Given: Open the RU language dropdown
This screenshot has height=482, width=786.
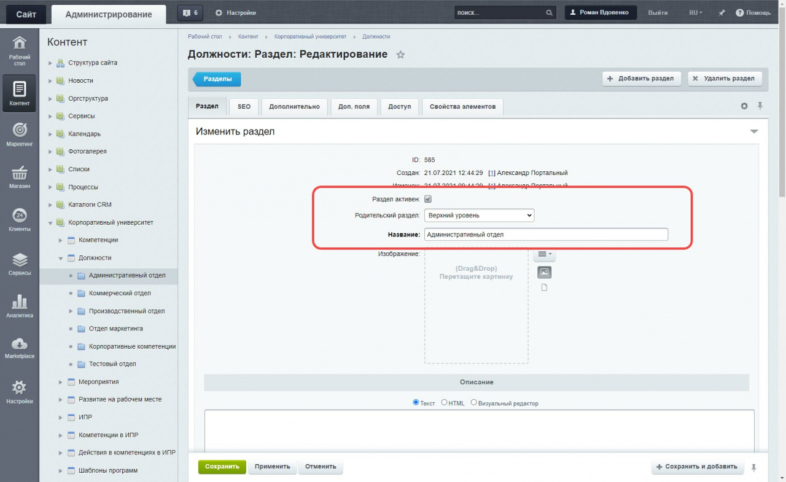Looking at the screenshot, I should pyautogui.click(x=696, y=13).
